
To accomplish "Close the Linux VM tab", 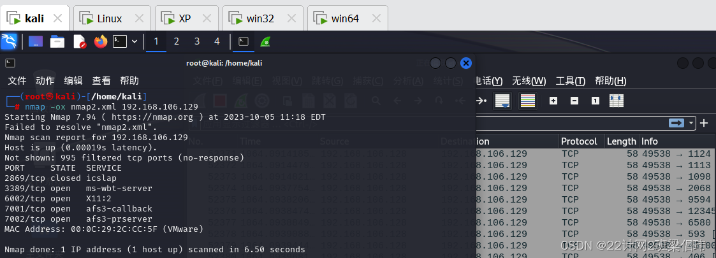I will click(x=139, y=18).
